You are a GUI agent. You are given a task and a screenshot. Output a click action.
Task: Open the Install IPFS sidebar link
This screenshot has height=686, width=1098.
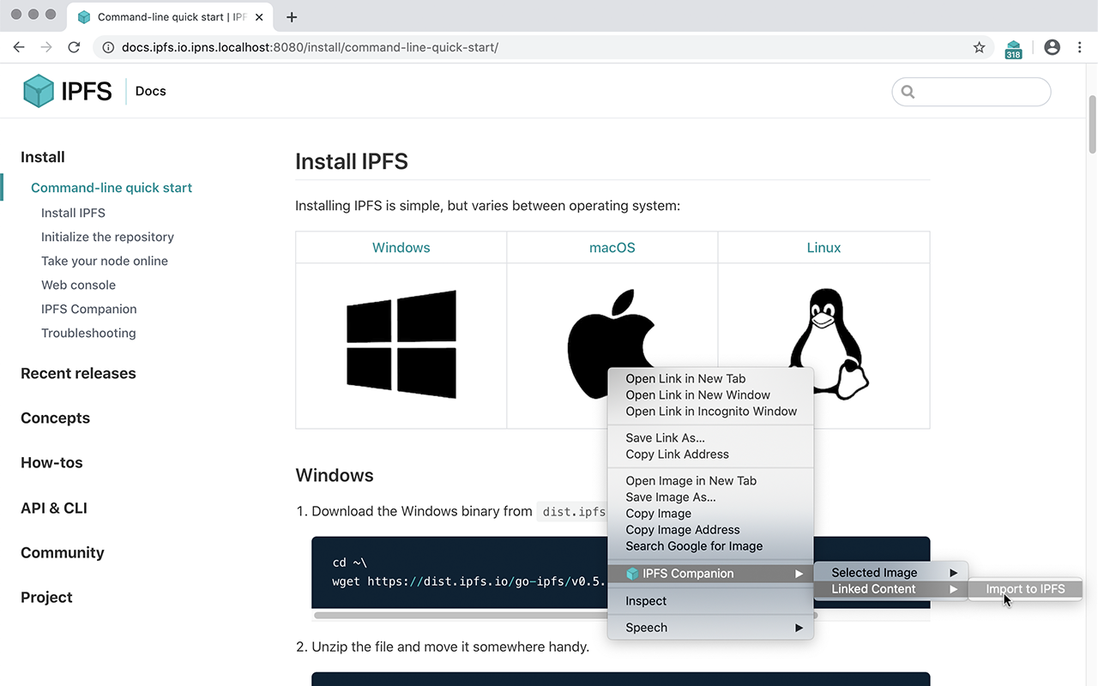tap(73, 213)
